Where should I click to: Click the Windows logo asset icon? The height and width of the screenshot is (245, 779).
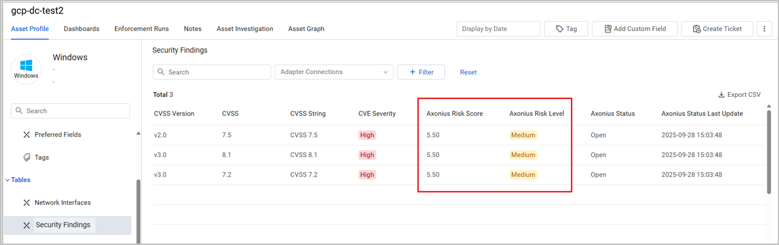tap(26, 69)
